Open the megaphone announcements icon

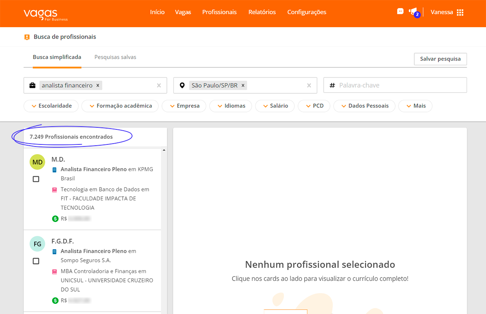click(x=413, y=11)
